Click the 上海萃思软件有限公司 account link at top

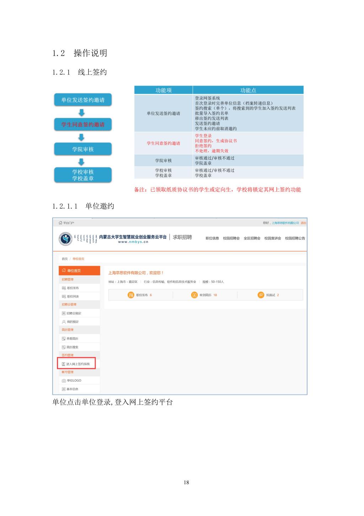285,223
